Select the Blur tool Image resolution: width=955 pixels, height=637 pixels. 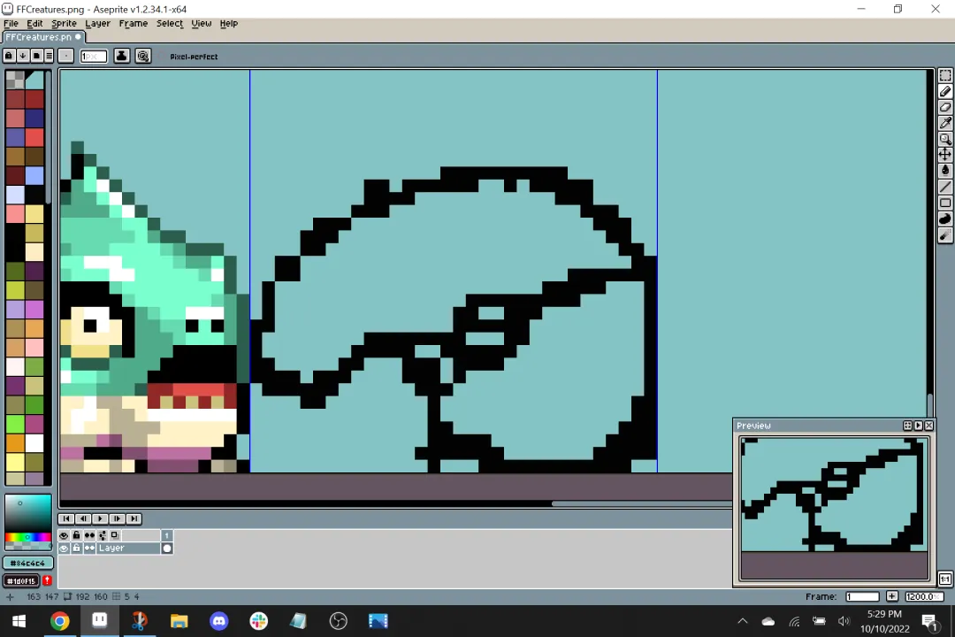944,235
